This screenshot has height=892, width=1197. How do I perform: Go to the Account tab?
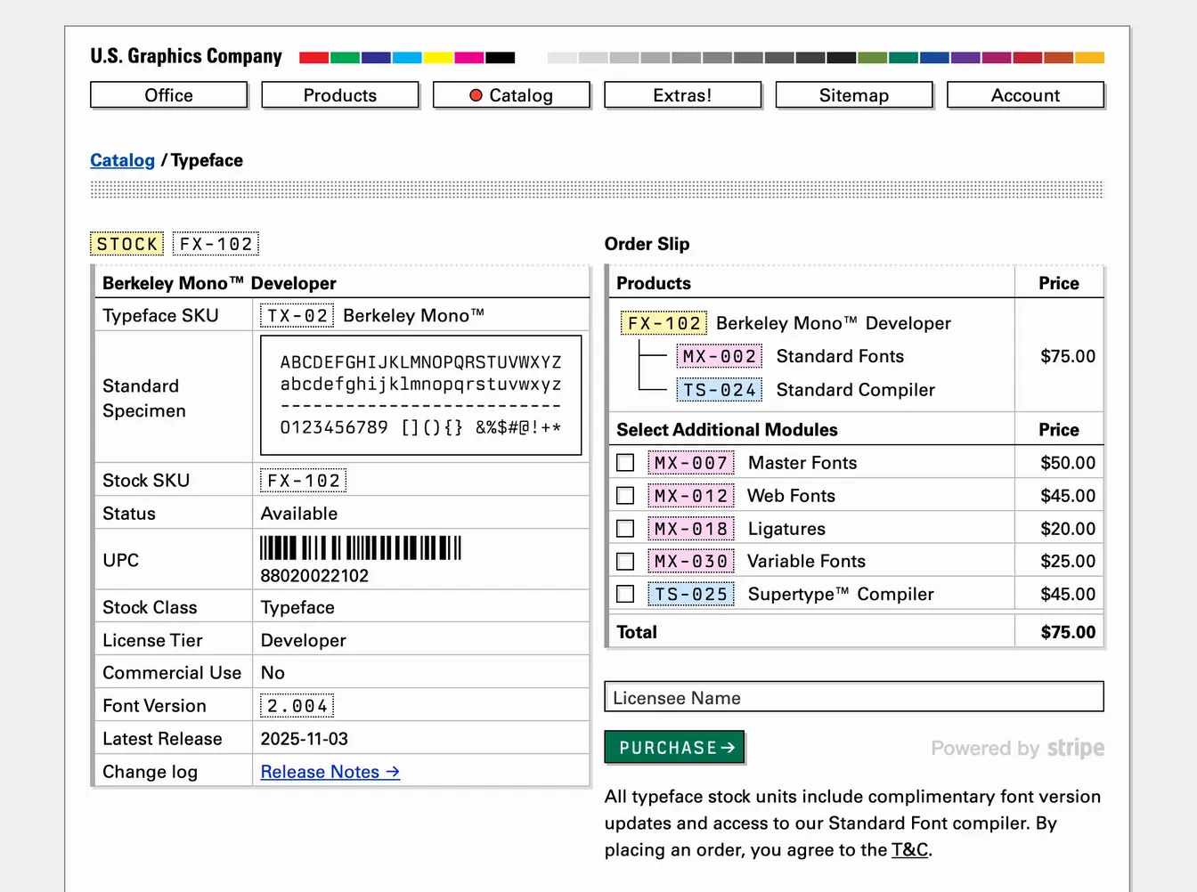pyautogui.click(x=1025, y=95)
